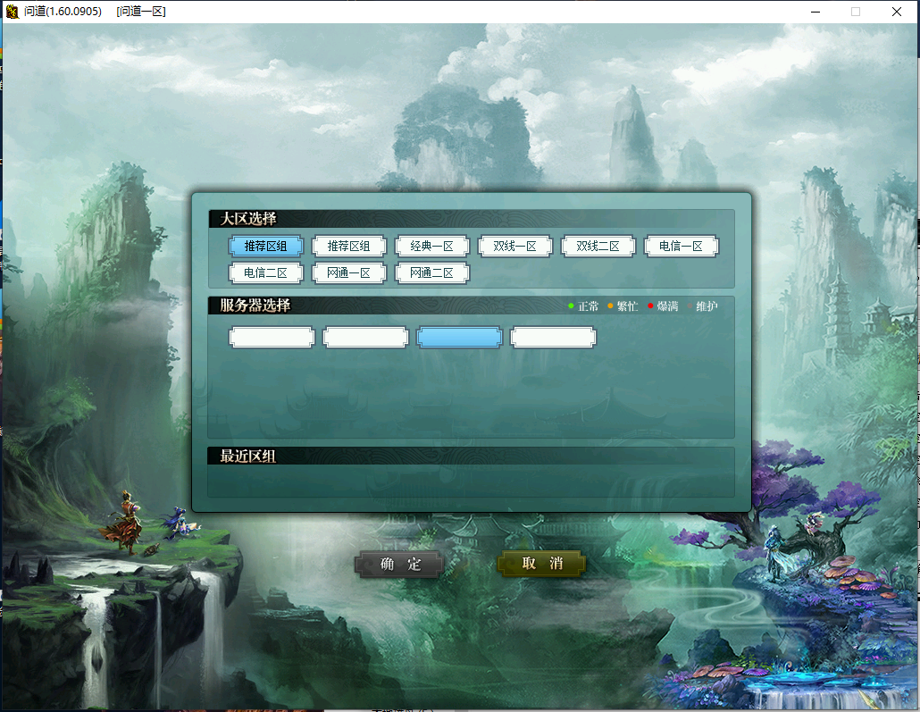Choose the 网通一区 region button

[348, 273]
